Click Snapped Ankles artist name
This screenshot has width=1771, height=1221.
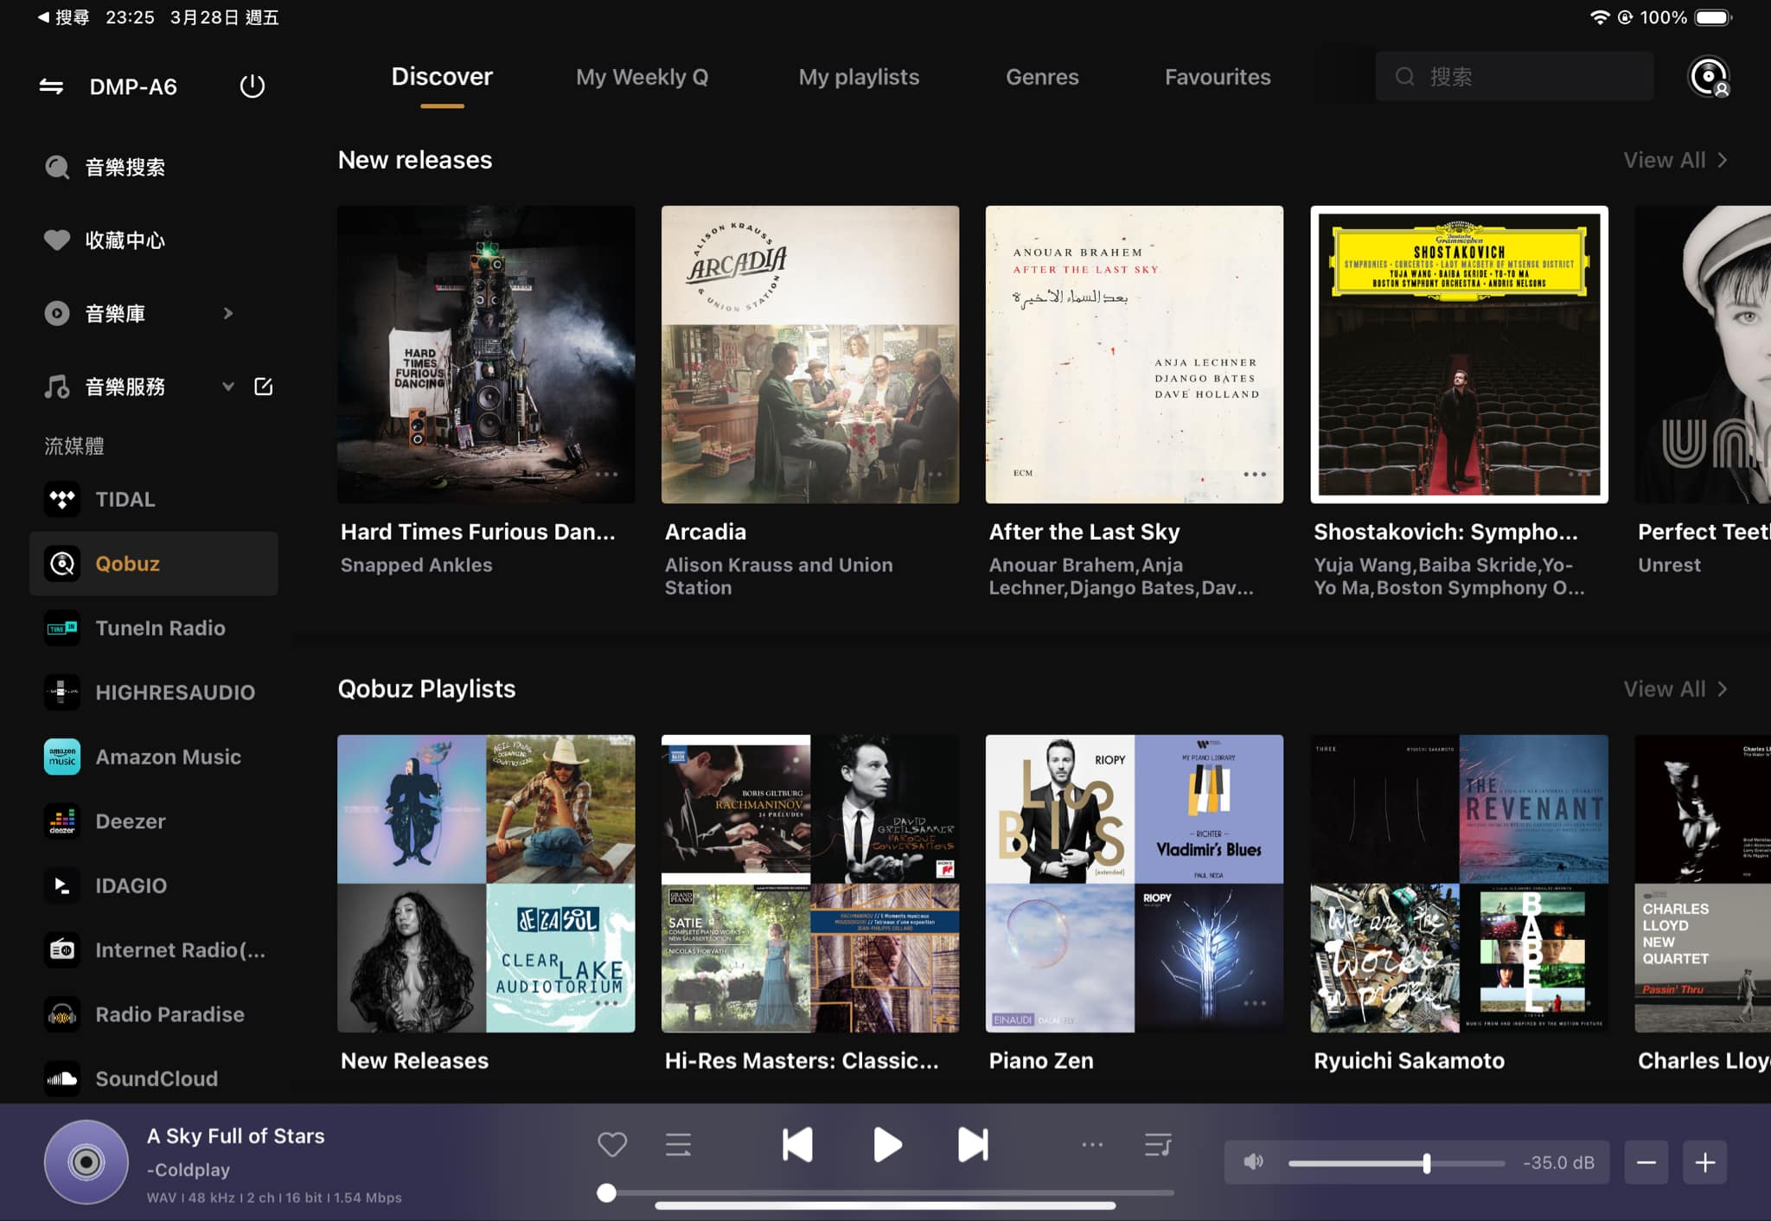point(416,565)
